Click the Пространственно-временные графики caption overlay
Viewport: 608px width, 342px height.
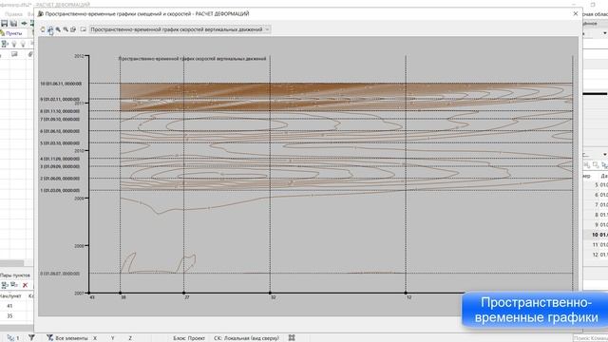click(536, 311)
